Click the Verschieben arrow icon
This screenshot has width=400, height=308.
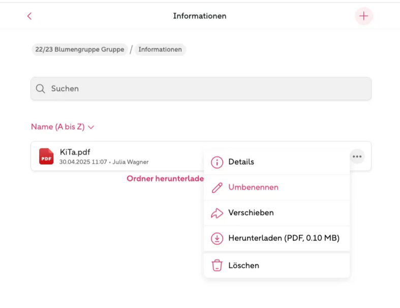coord(217,213)
